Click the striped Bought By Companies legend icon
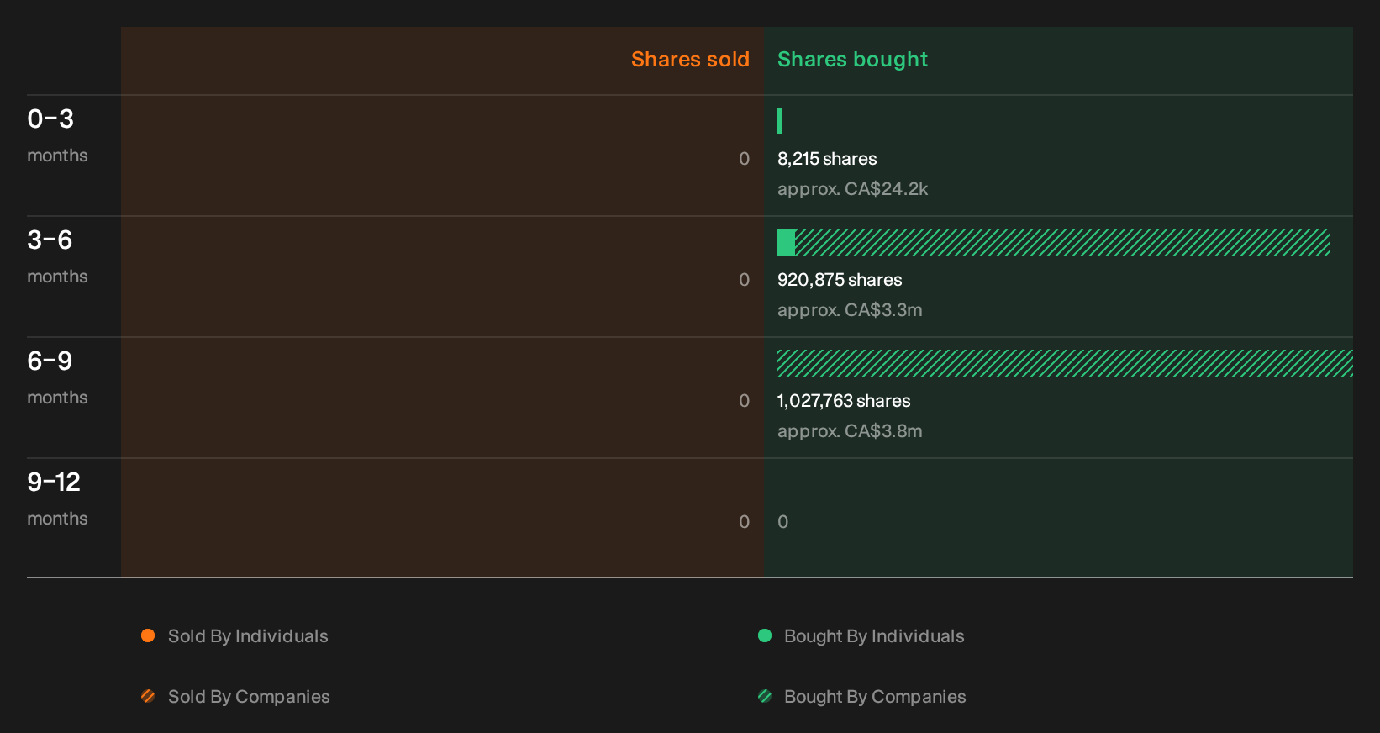 [765, 696]
